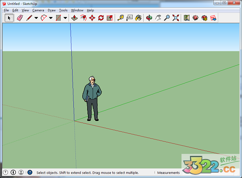The height and width of the screenshot is (178, 242).
Task: Open the Camera menu
Action: [x=38, y=10]
